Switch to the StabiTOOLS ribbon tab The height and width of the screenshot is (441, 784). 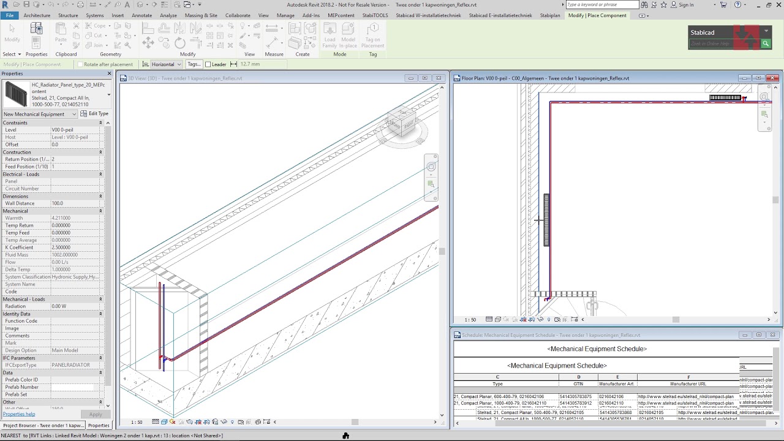375,15
